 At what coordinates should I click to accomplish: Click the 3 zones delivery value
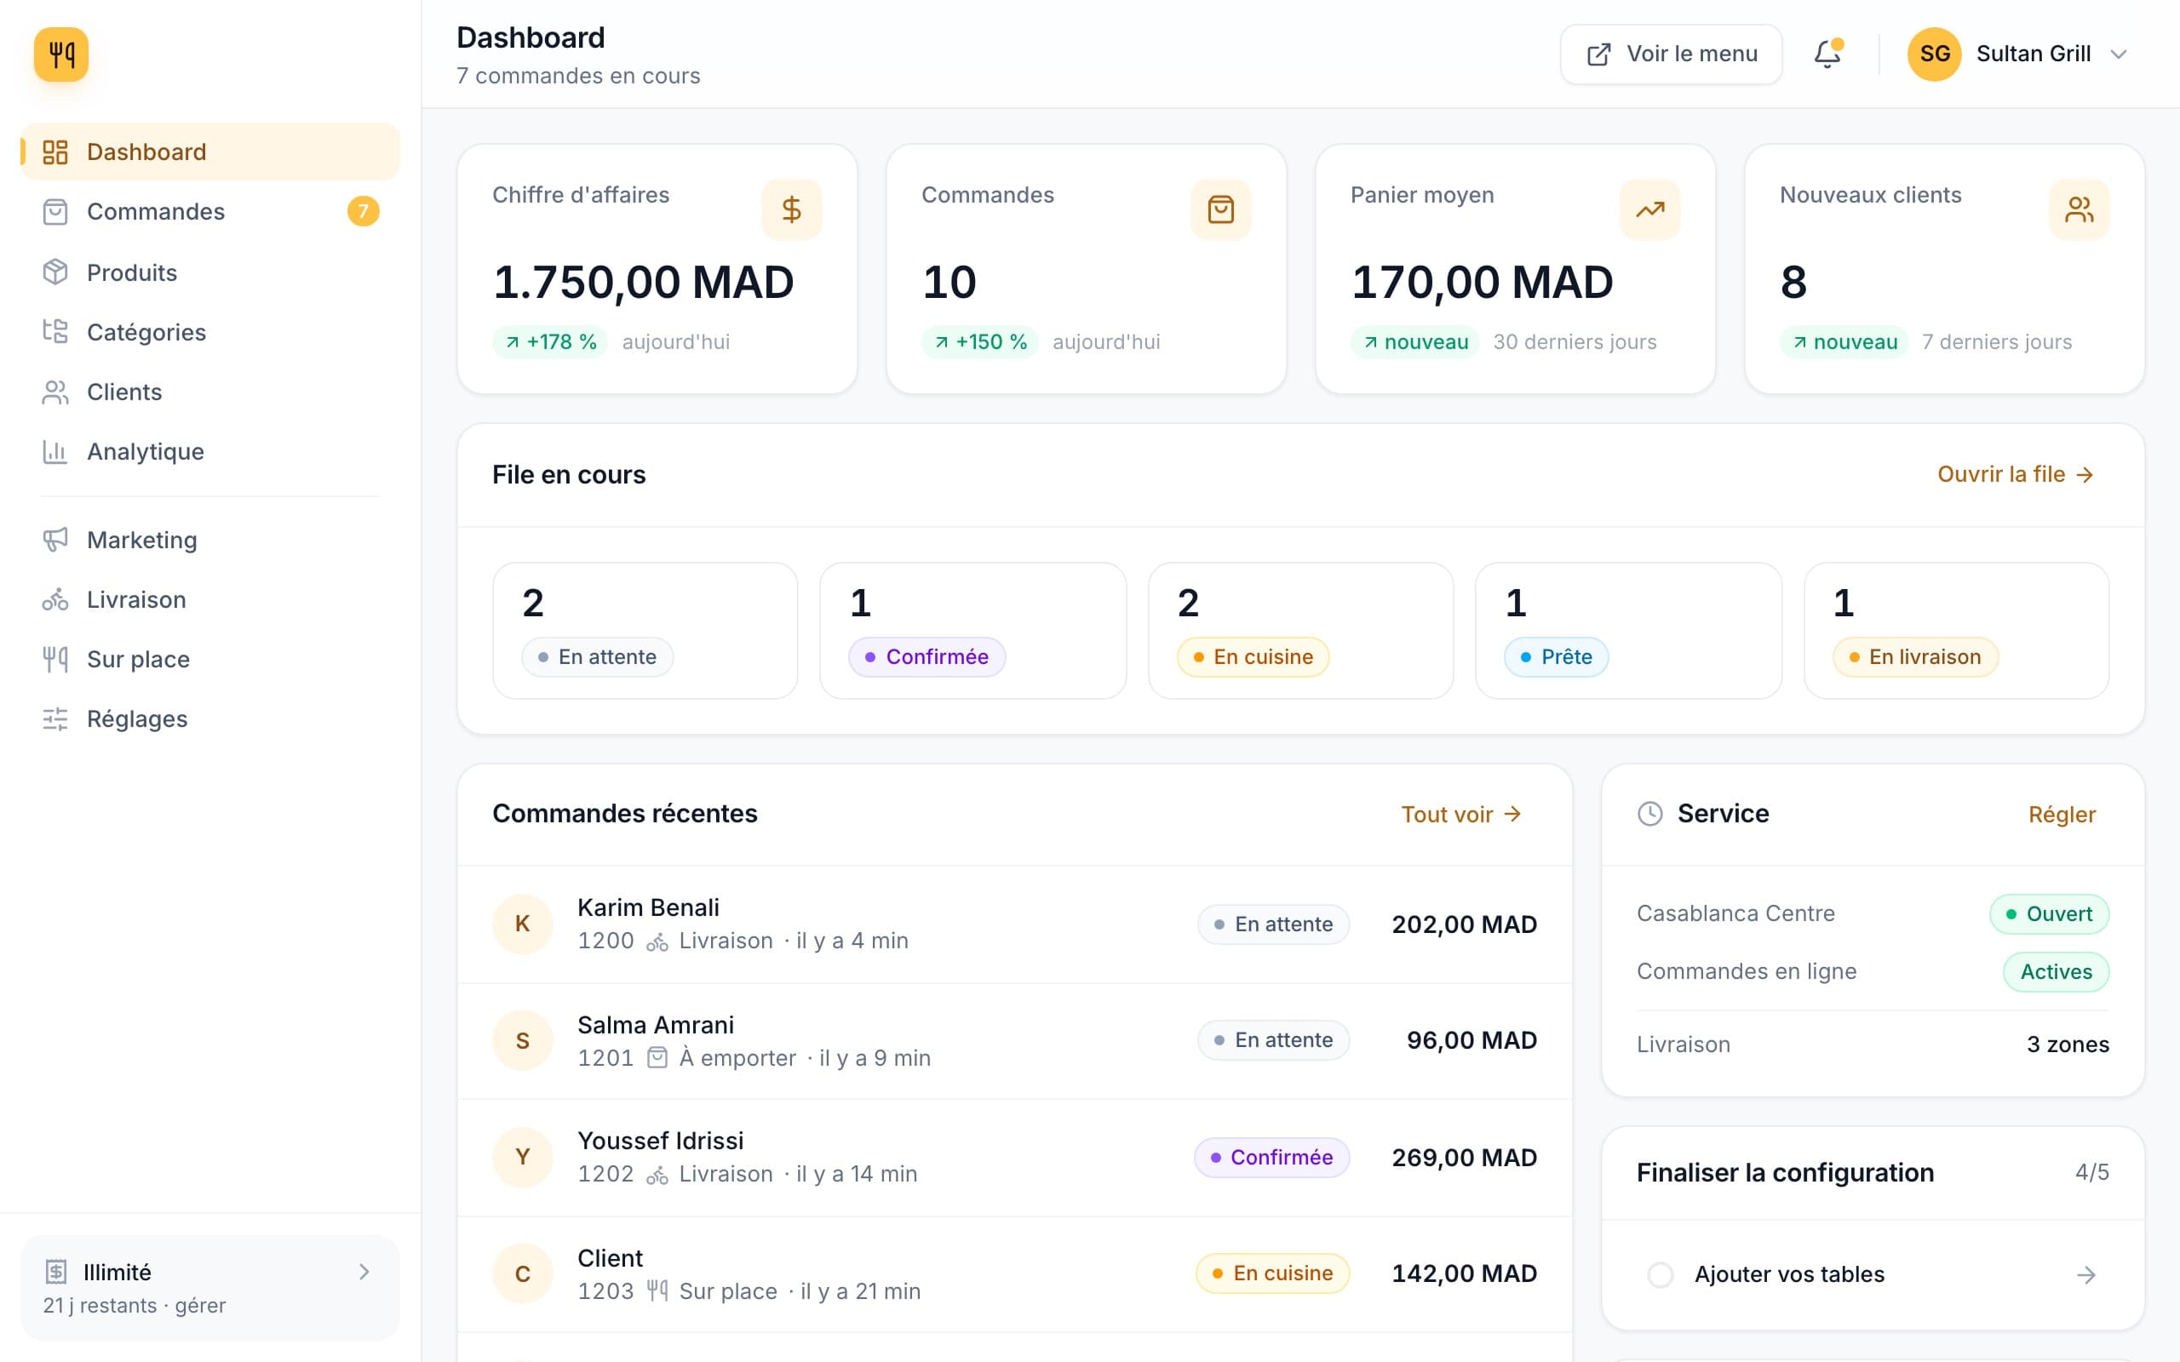pos(2068,1045)
